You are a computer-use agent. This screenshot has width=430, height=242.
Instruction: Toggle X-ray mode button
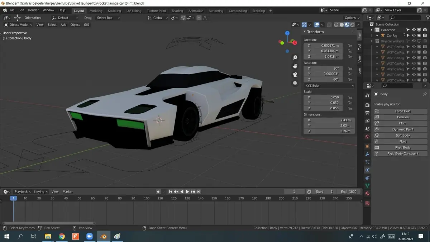(x=329, y=25)
